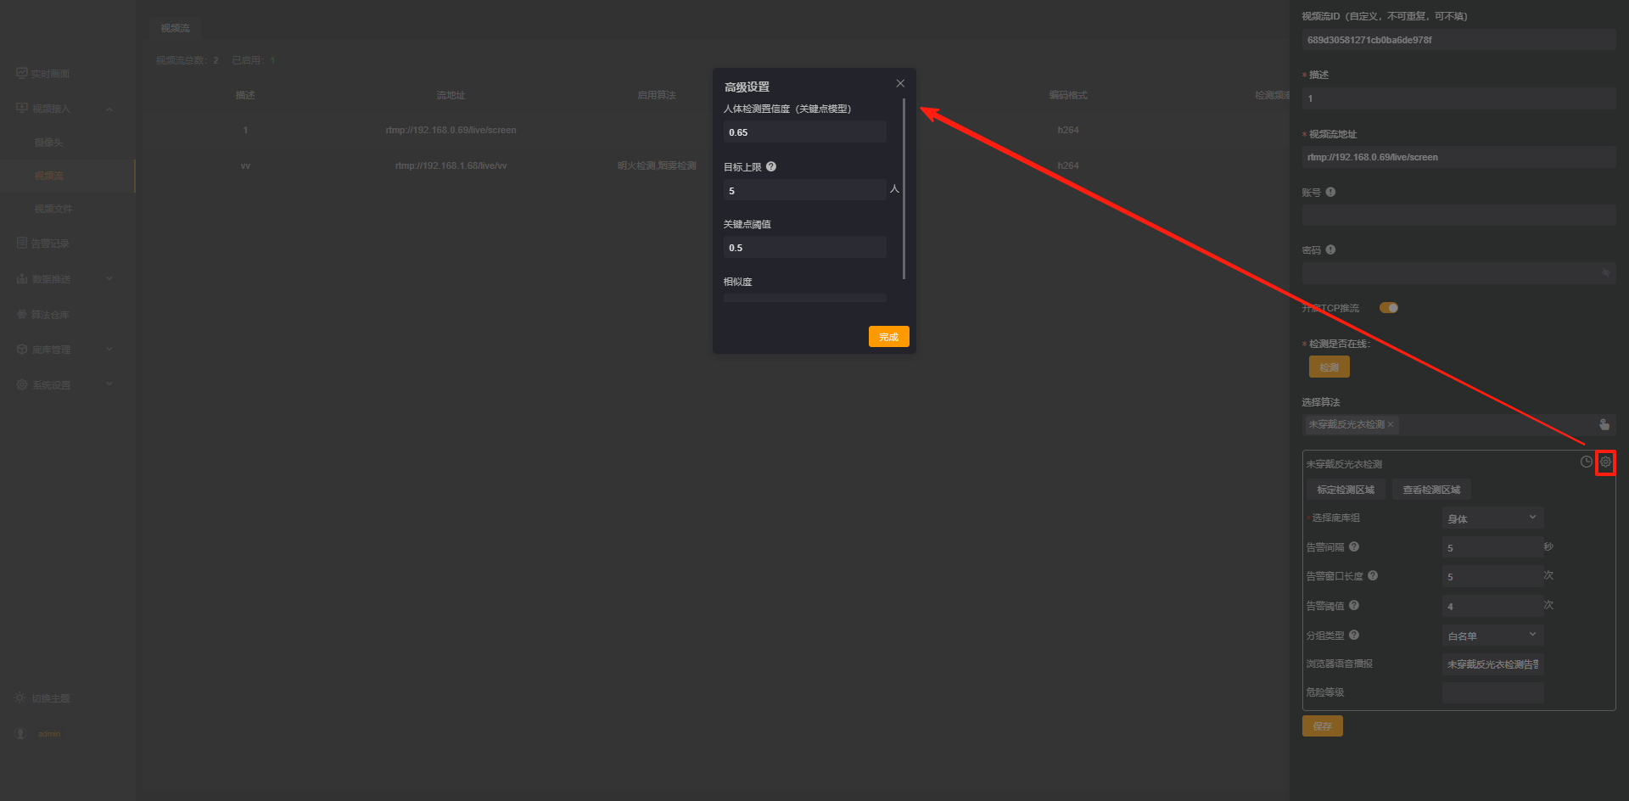Close the 高级设置 dialog with the X
Viewport: 1629px width, 801px height.
(900, 83)
